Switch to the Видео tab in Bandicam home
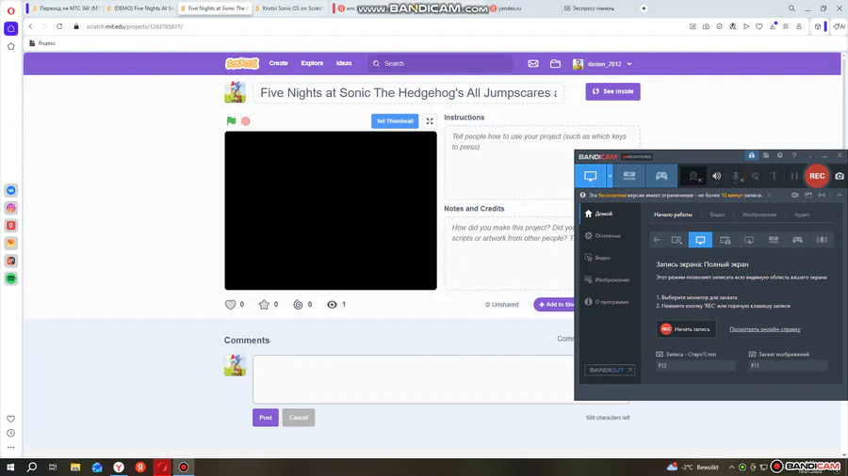The width and height of the screenshot is (848, 476). click(717, 214)
